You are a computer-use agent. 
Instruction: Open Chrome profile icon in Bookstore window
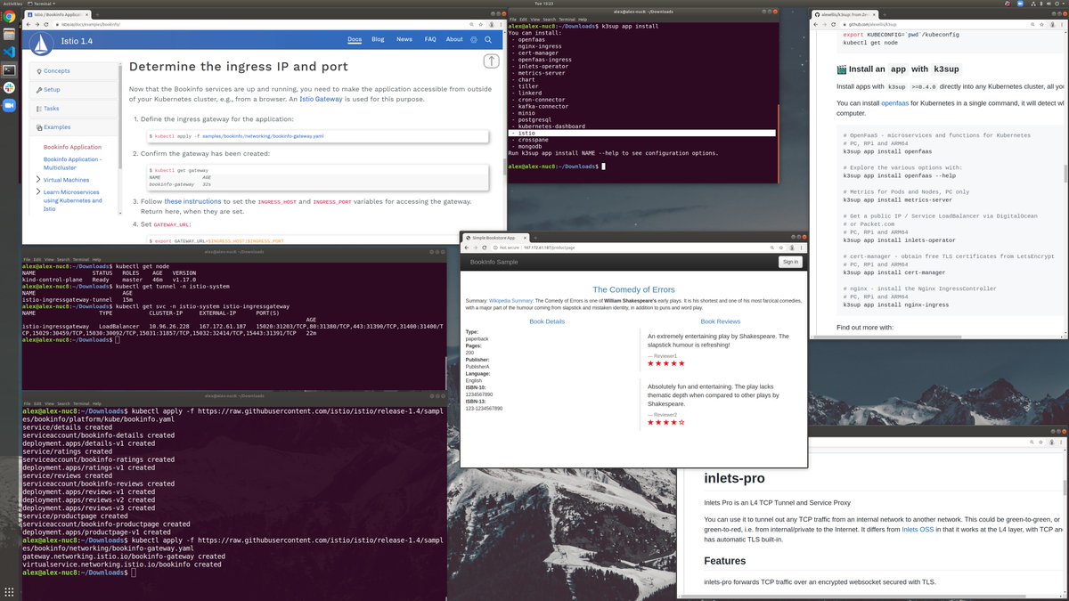click(792, 248)
